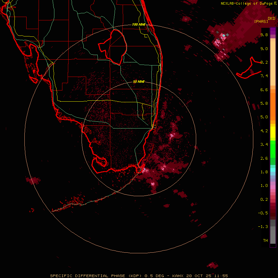Click the 9.0 colorbar scale value

click(264, 48)
